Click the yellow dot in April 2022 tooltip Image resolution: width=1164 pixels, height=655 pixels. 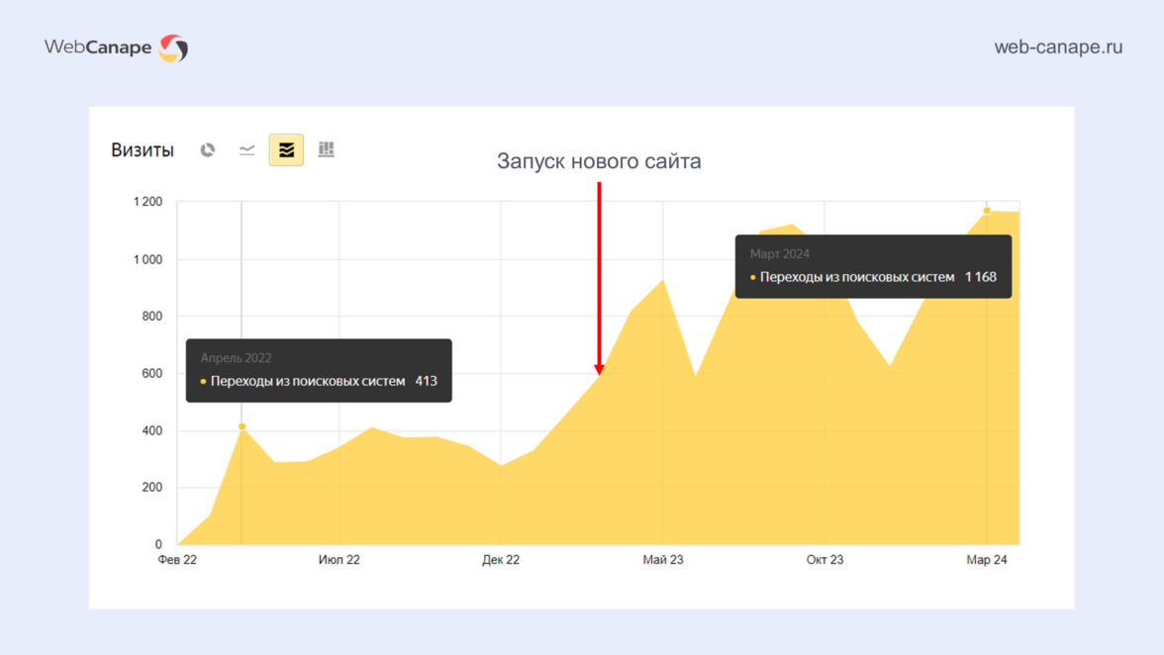tap(203, 381)
